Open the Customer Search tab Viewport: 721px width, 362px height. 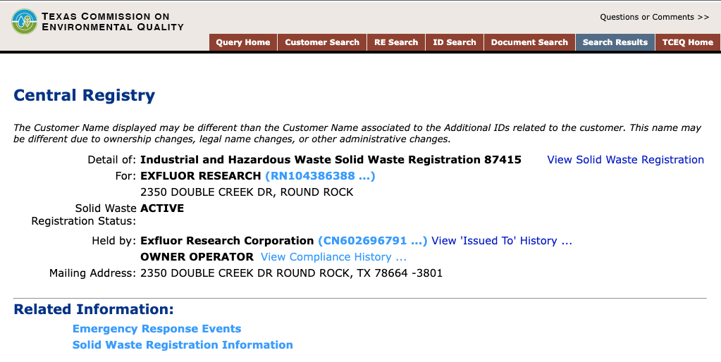pyautogui.click(x=322, y=42)
